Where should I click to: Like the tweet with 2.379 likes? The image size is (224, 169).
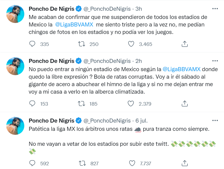131,104
